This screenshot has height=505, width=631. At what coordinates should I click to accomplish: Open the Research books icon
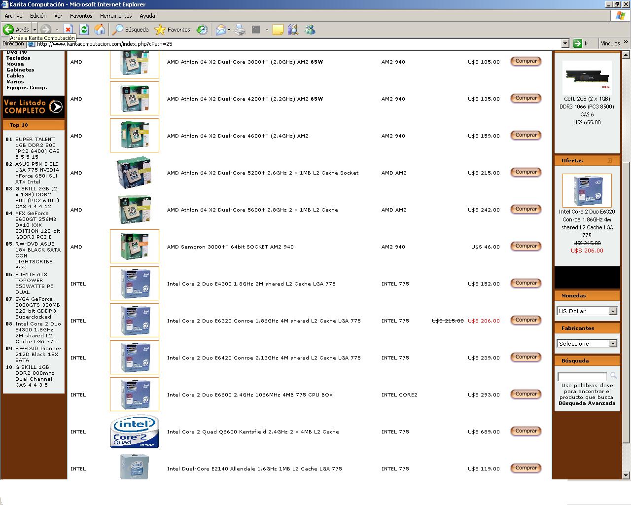coord(293,30)
